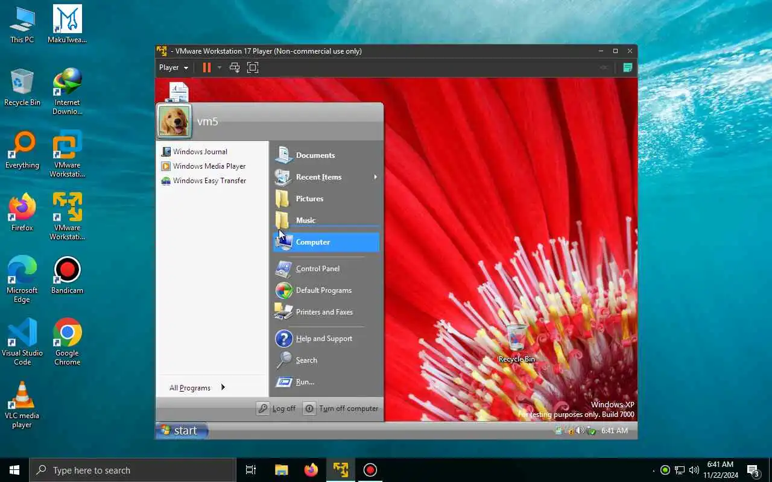The image size is (772, 482).
Task: Select Microsoft Edge desktop icon
Action: 22,280
